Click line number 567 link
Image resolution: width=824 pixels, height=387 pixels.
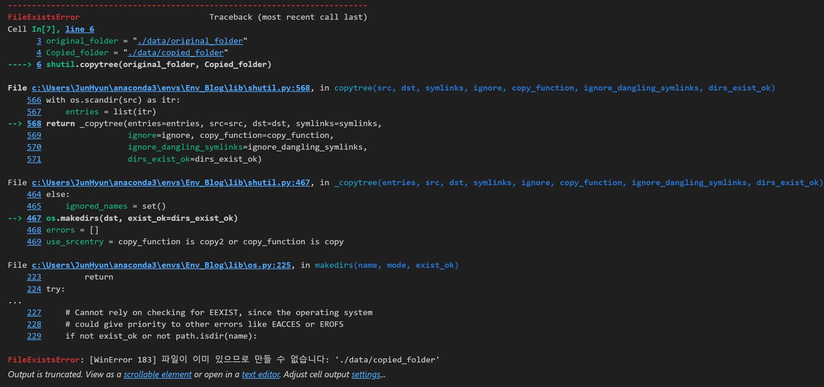(x=34, y=112)
